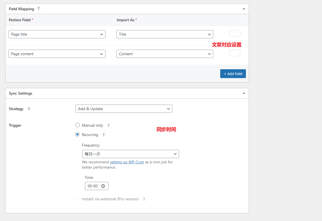Open the Page content Notion field dropdown
322x221 pixels.
pyautogui.click(x=57, y=54)
